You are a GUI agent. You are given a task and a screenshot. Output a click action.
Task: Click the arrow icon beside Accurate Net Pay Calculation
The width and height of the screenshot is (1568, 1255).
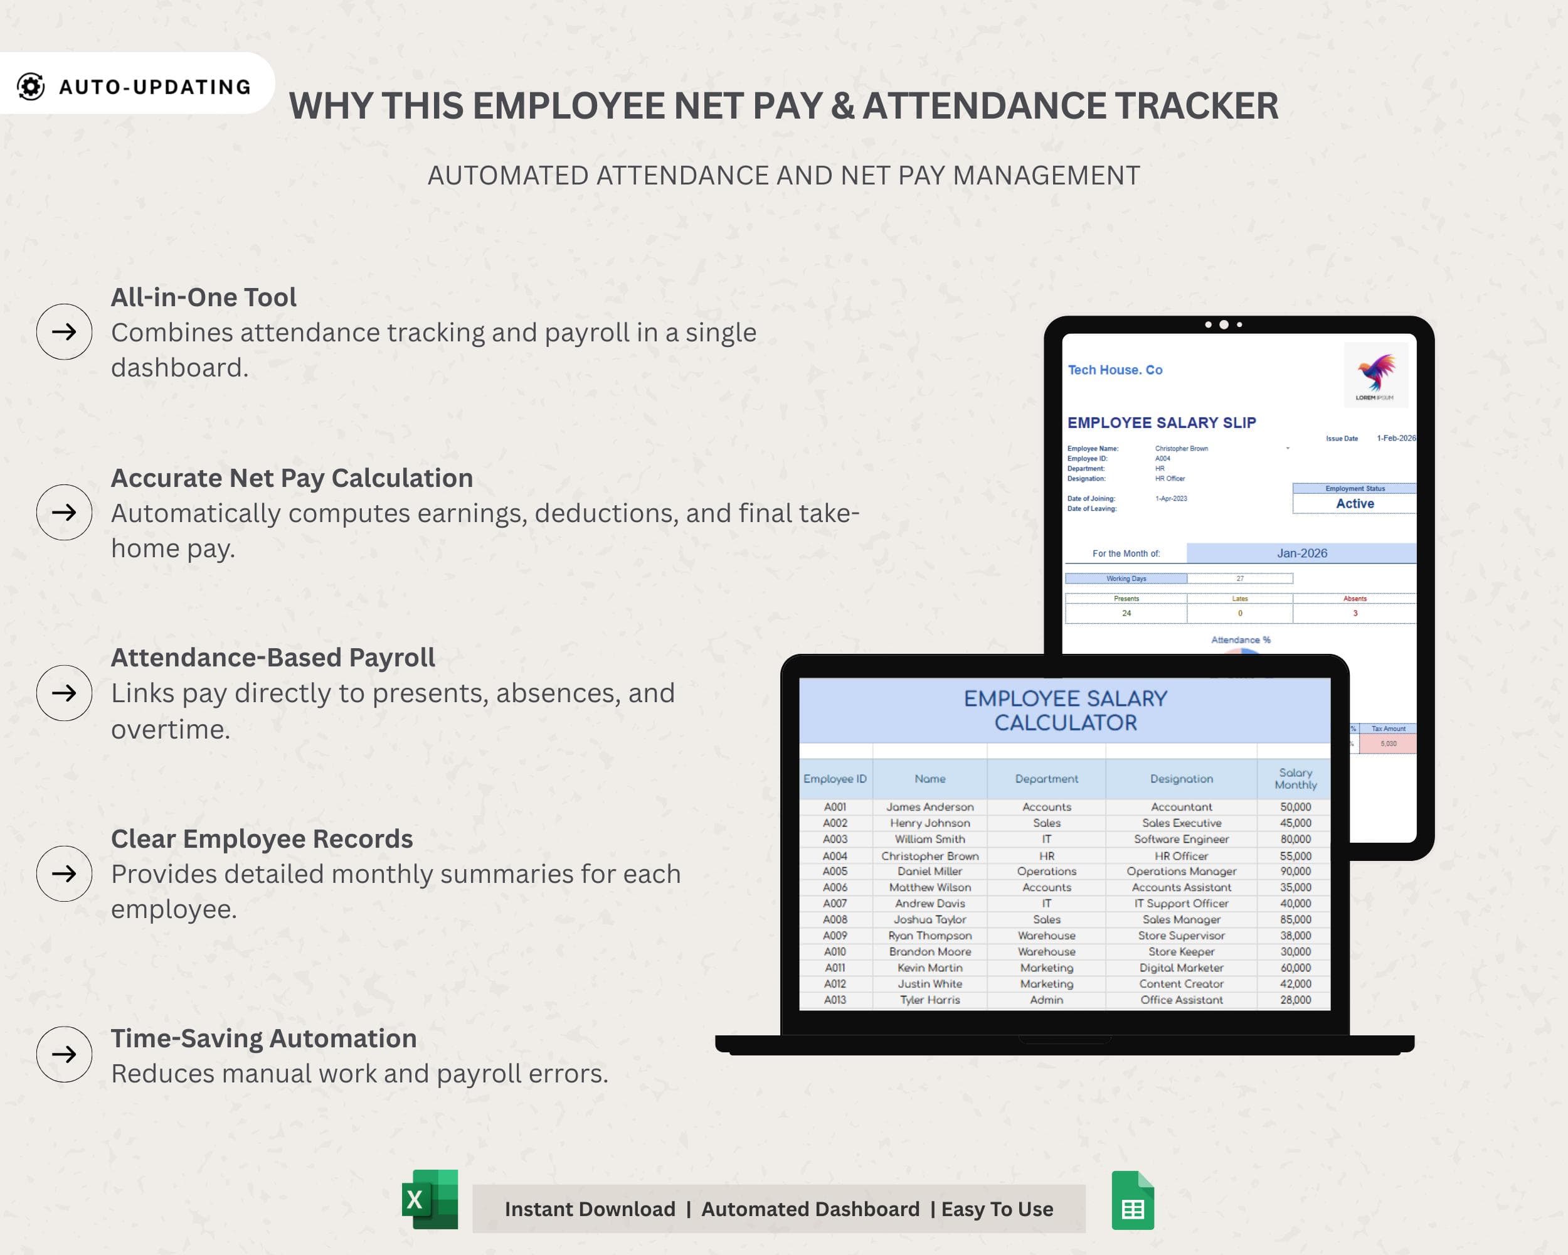pyautogui.click(x=64, y=512)
